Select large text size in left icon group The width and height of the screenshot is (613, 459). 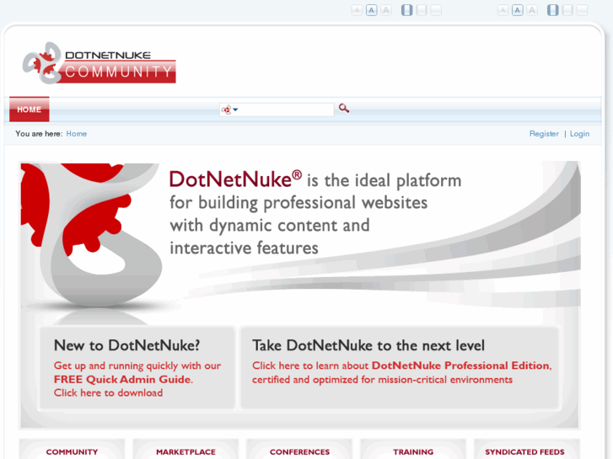point(386,10)
